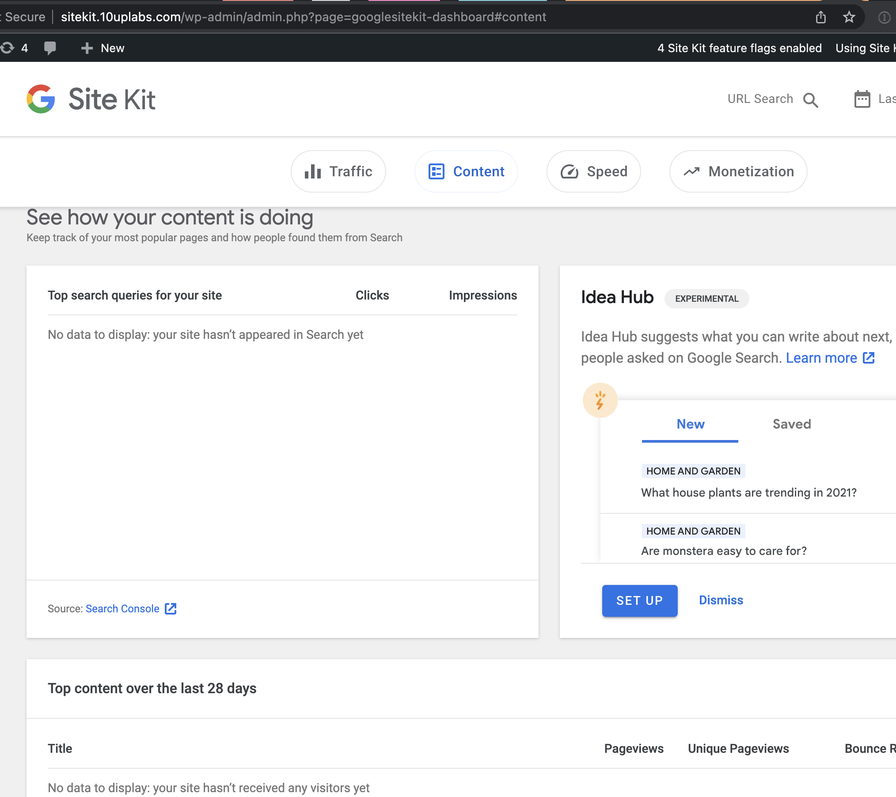The image size is (896, 797).
Task: Click the 4 Site Kit feature flags item
Action: point(739,48)
